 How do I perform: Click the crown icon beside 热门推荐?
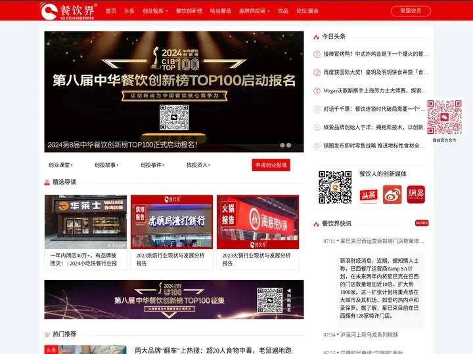point(47,334)
